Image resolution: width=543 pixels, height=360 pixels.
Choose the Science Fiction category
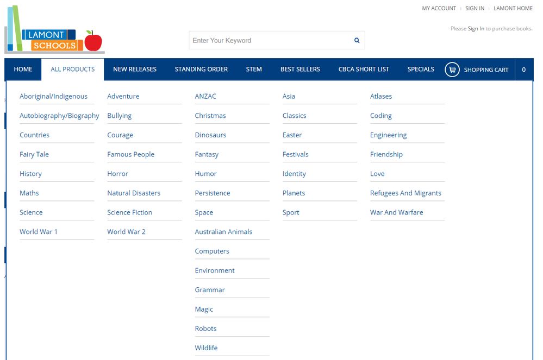click(x=129, y=212)
